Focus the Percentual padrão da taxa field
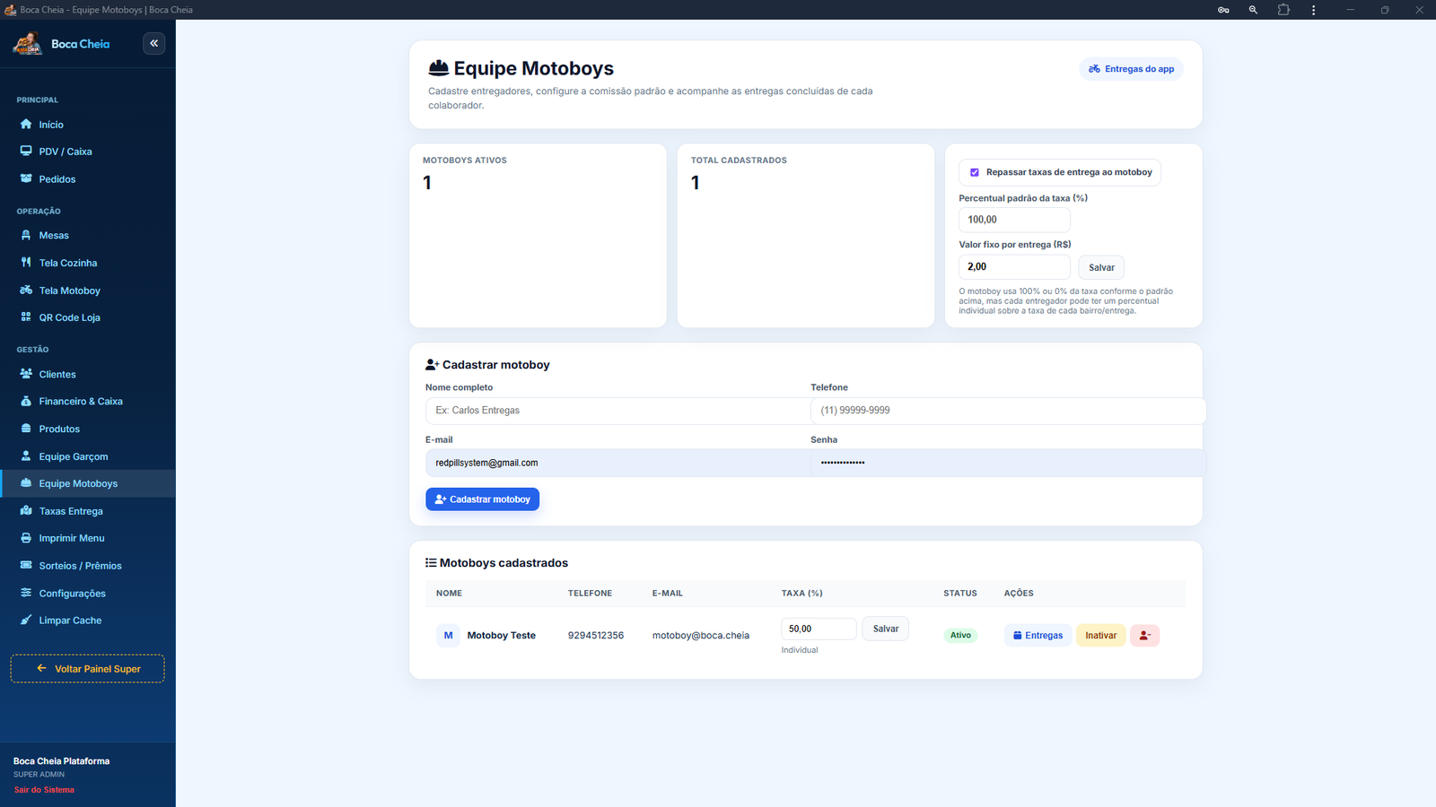 pyautogui.click(x=1014, y=220)
